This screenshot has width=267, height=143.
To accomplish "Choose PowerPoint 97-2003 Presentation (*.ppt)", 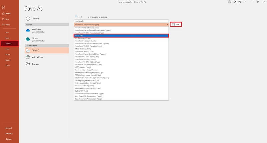I will [x=121, y=33].
